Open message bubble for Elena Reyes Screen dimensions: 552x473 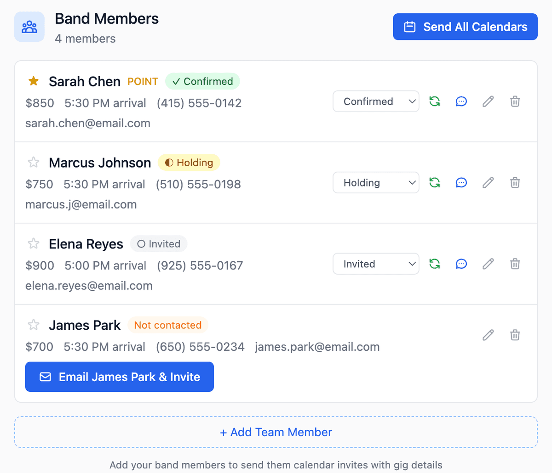coord(461,264)
